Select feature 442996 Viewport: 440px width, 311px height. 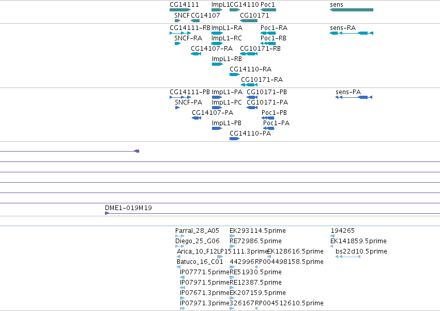click(232, 268)
